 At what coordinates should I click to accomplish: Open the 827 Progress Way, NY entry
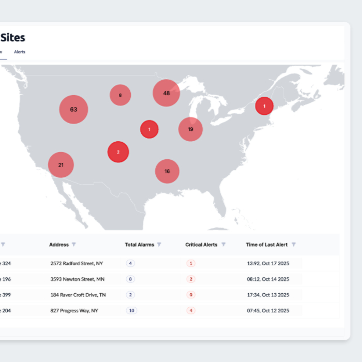coord(74,311)
